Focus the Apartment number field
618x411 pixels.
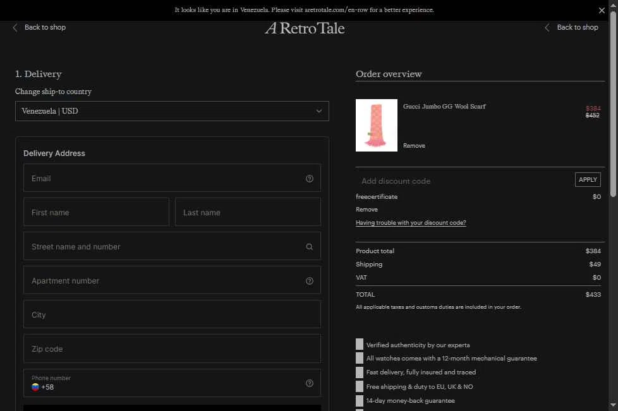[172, 280]
